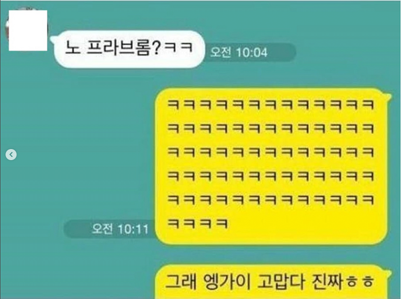
Task: Open the sender's profile picture
Action: pyautogui.click(x=27, y=30)
